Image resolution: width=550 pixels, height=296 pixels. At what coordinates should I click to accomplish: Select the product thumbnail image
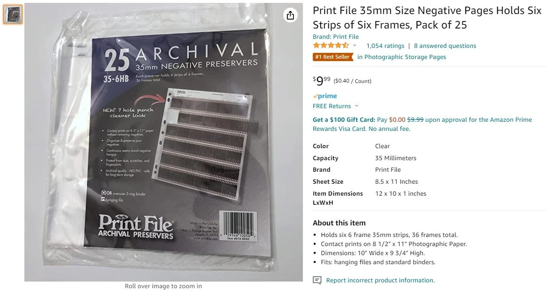point(13,14)
